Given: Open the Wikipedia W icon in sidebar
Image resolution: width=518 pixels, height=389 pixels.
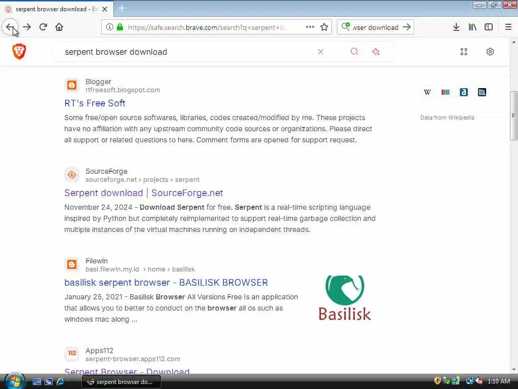Looking at the screenshot, I should 427,92.
